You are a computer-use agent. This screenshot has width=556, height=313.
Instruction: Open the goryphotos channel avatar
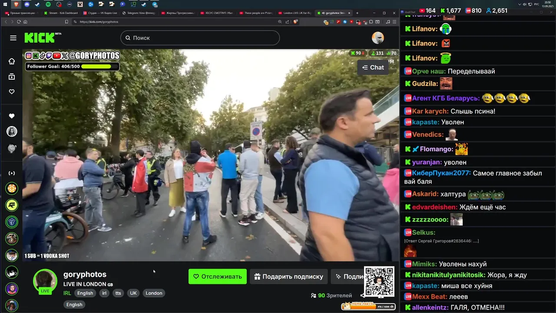point(45,281)
